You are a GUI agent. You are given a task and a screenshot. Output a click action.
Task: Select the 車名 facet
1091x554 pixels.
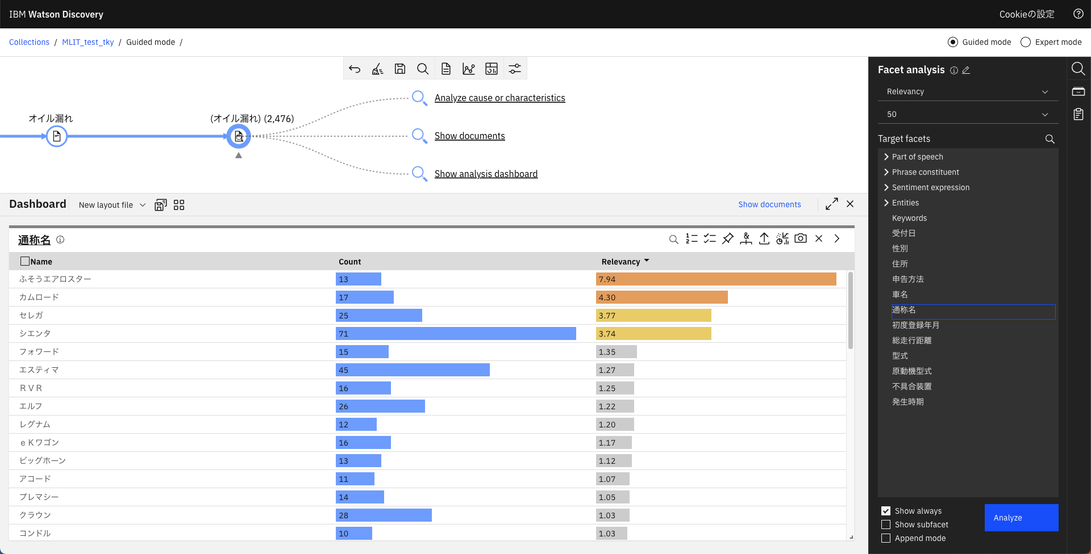click(x=900, y=295)
